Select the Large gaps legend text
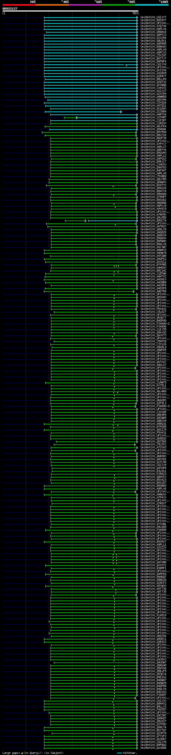Screen dimensions: 171x755 [33, 753]
